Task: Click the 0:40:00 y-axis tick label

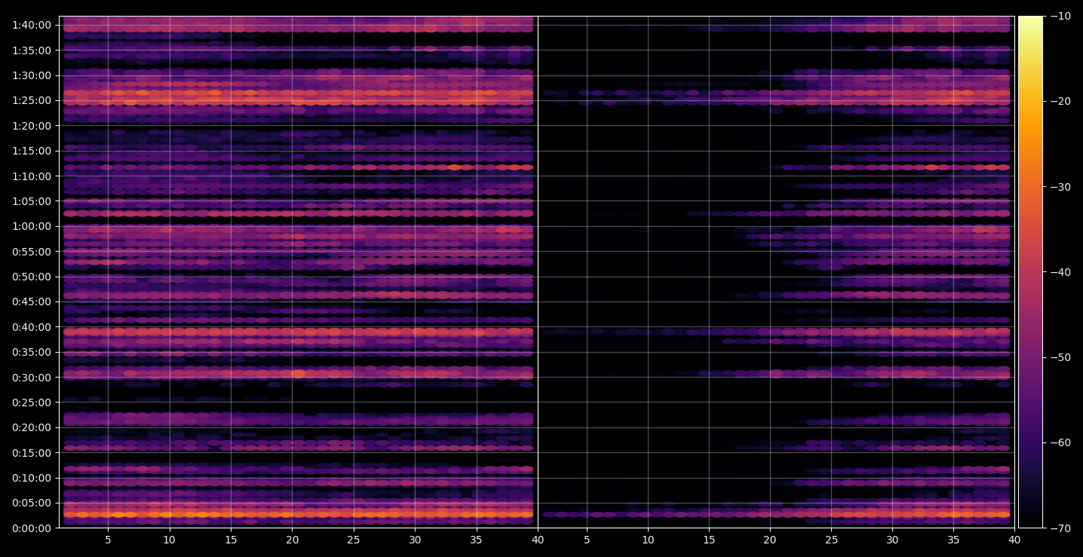Action: tap(31, 327)
